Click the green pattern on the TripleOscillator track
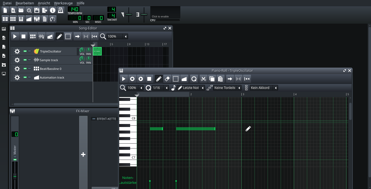The width and height of the screenshot is (371, 189). [x=97, y=51]
